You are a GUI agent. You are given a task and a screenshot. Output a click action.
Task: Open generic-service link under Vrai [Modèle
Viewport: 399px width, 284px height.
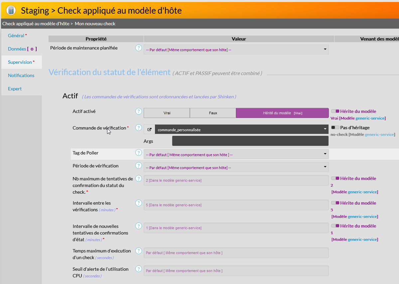[370, 118]
